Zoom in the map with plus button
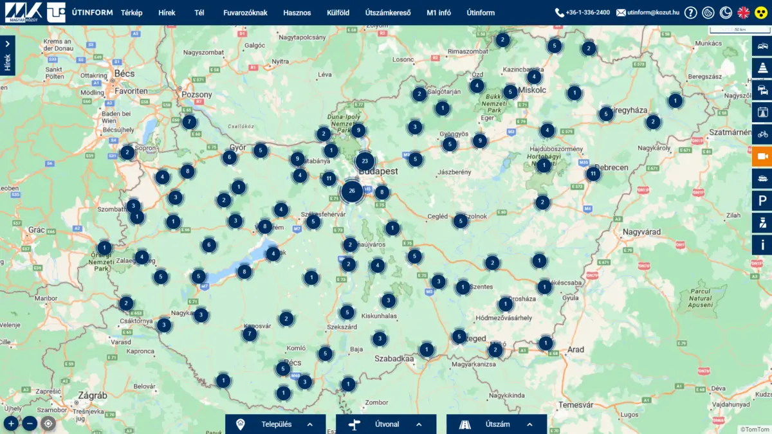 11,423
